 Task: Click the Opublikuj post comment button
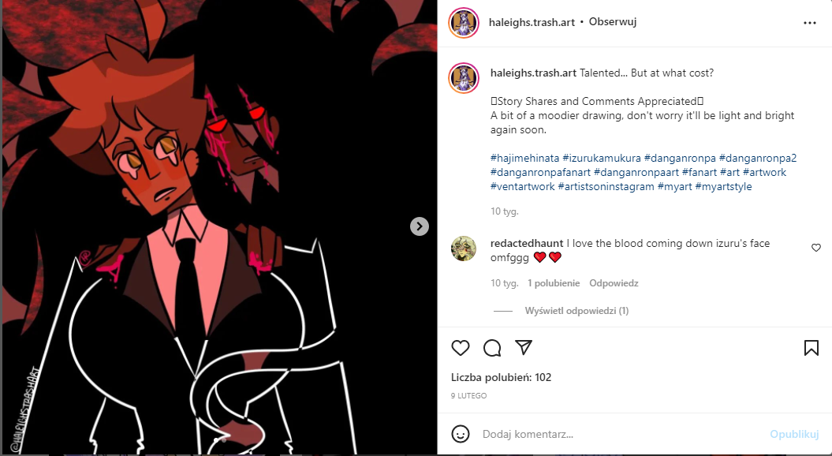(794, 434)
